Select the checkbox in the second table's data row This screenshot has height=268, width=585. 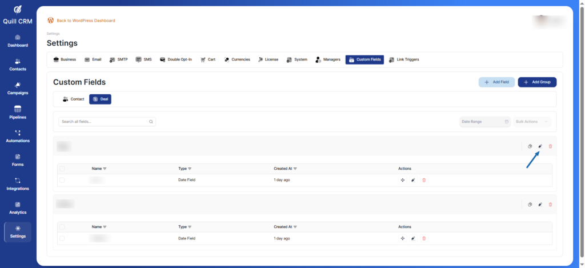[x=62, y=238]
